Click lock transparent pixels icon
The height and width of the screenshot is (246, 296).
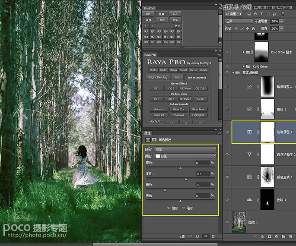[236, 28]
